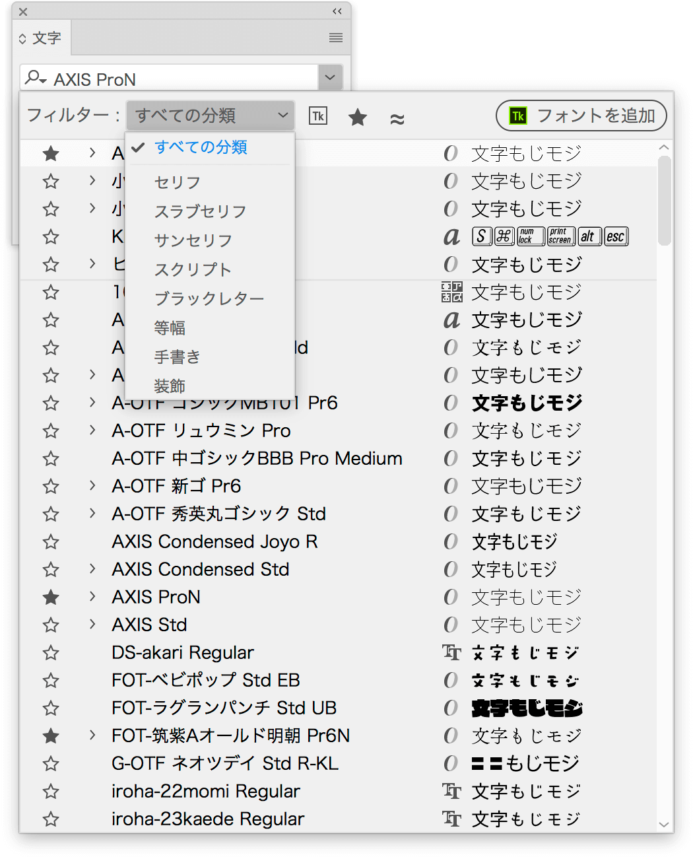
Task: Favorite A-OTF 新ゴ Pr6 star
Action: coord(51,487)
